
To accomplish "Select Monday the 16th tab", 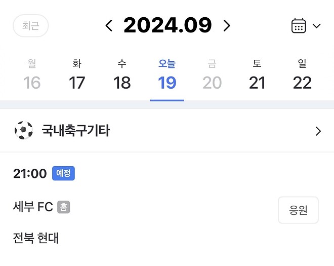I will tap(32, 74).
